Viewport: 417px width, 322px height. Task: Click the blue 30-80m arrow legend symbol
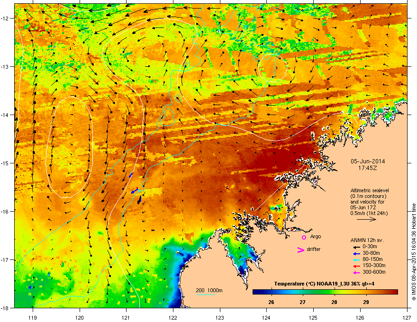point(357,254)
